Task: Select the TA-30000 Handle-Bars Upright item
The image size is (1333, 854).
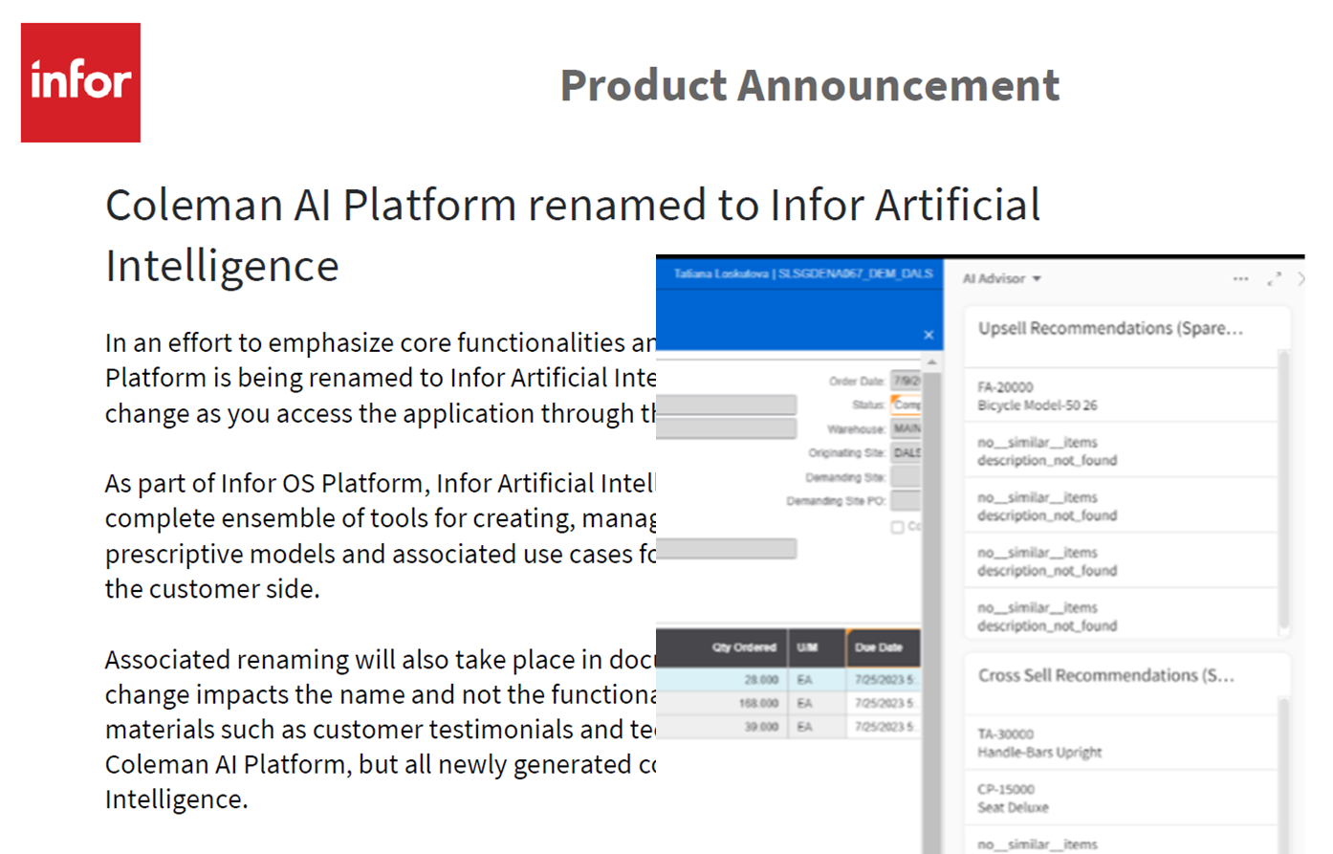Action: [x=1121, y=743]
